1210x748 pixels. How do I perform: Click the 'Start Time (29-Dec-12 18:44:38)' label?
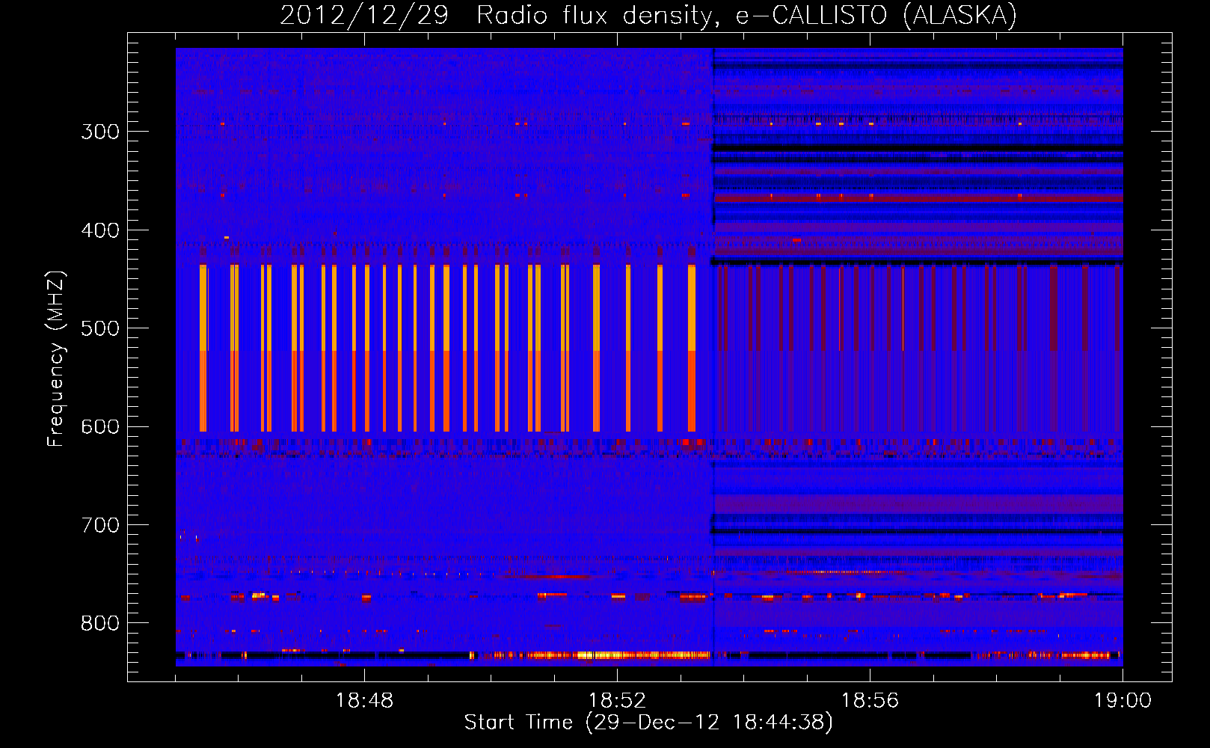pyautogui.click(x=648, y=723)
